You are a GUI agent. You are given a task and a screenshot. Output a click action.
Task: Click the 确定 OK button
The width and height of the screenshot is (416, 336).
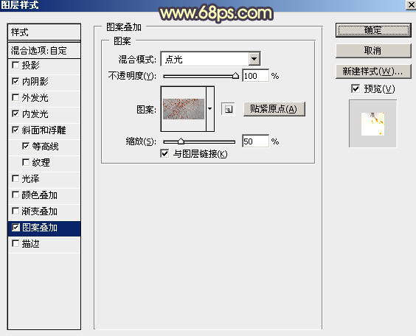(x=373, y=30)
